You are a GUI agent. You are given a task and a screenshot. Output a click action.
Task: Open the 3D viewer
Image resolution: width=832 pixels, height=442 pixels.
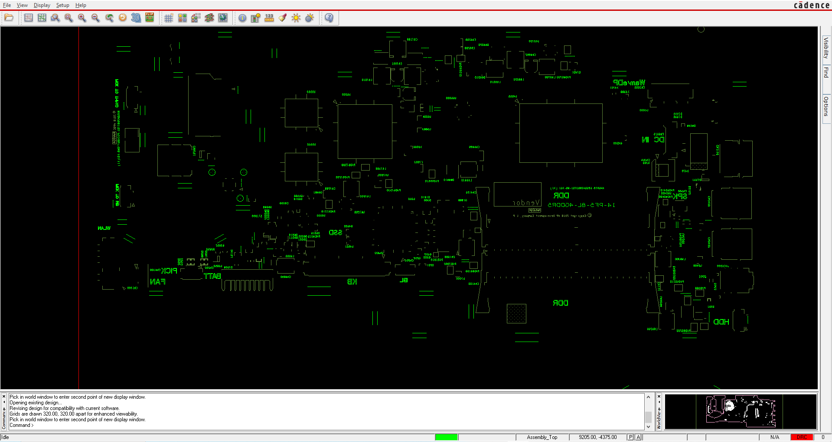pyautogui.click(x=136, y=18)
